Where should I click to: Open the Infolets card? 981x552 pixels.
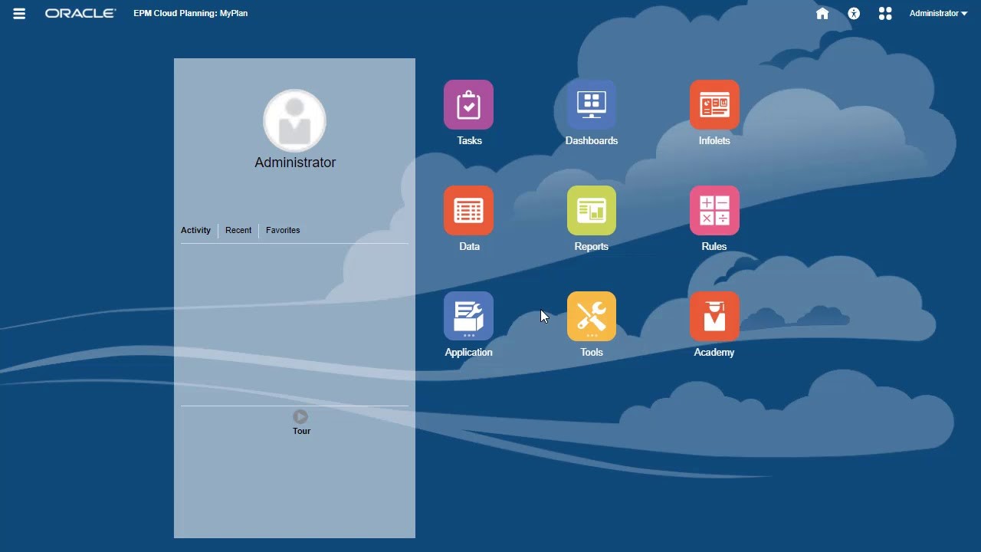714,105
